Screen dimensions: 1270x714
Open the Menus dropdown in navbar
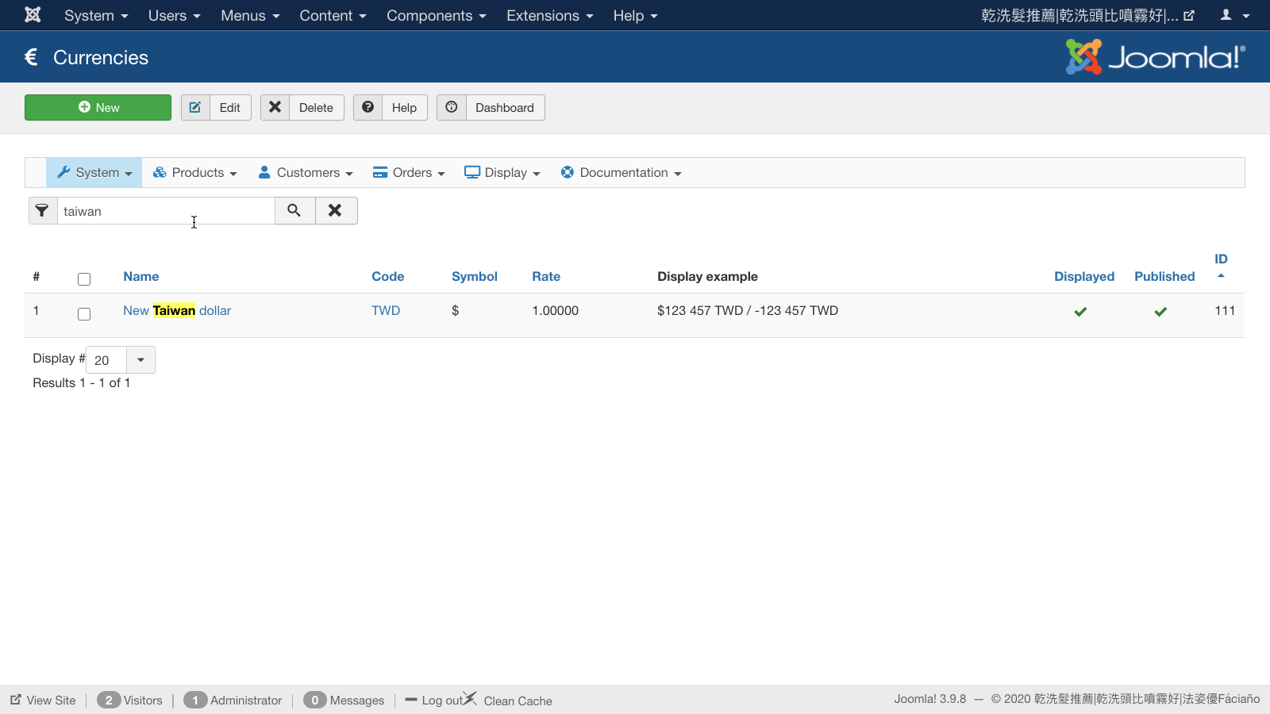click(250, 16)
